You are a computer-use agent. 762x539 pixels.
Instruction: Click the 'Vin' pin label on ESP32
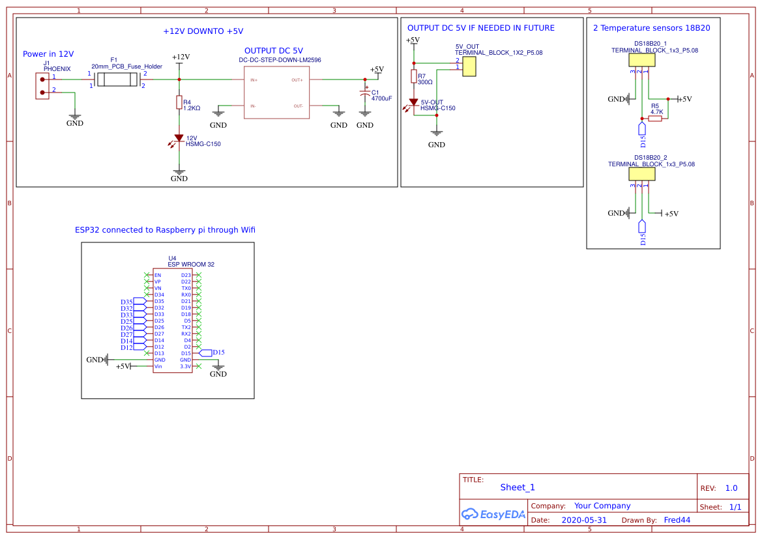[x=158, y=366]
